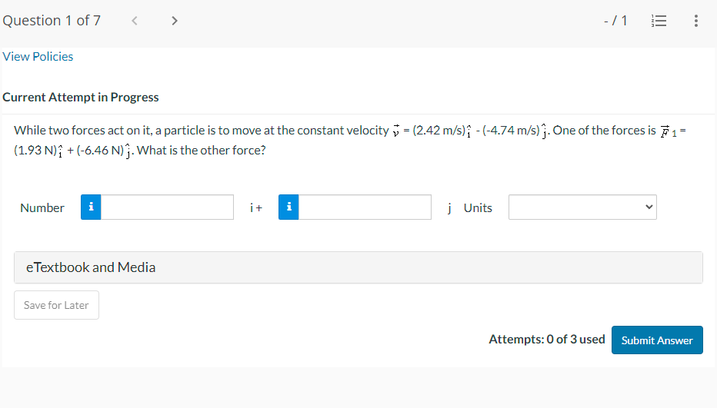Click the Save for Later button
The height and width of the screenshot is (408, 717).
pos(56,305)
